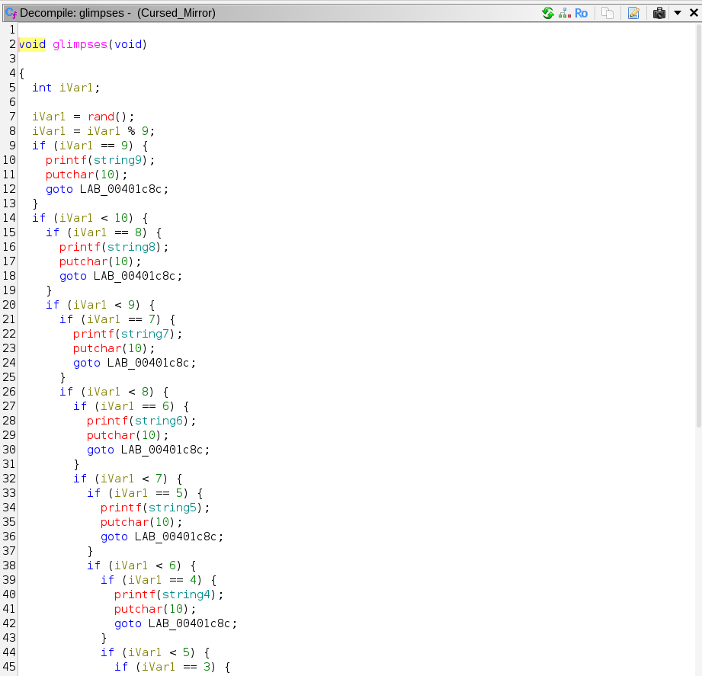
Task: Select the string6 variable
Action: coord(159,421)
